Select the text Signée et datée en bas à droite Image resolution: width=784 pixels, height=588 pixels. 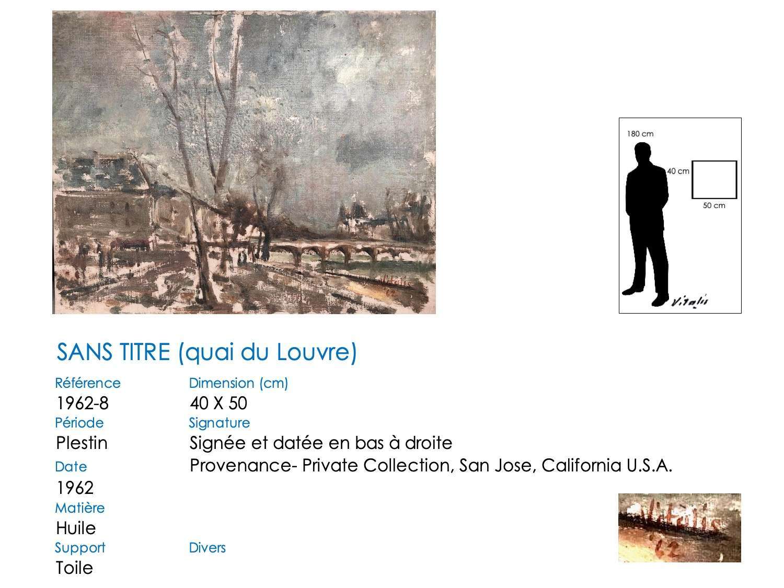pos(320,443)
